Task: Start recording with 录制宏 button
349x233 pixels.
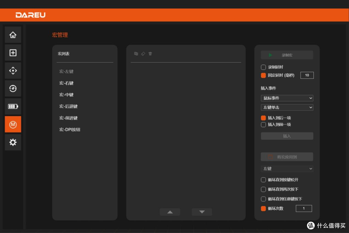Action: coord(287,55)
